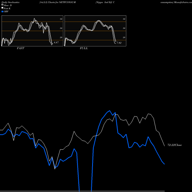Click the end point of the white close line
Viewport: 192px width, 192px height.
[164, 146]
